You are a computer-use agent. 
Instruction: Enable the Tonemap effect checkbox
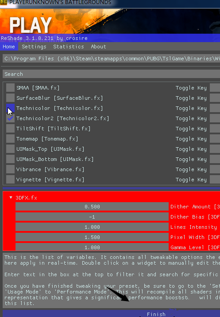tap(10, 139)
